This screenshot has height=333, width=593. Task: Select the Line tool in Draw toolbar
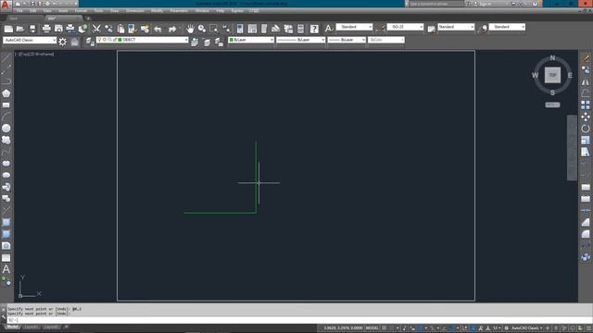(x=6, y=58)
